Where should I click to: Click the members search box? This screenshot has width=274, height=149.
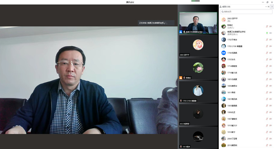(x=246, y=11)
